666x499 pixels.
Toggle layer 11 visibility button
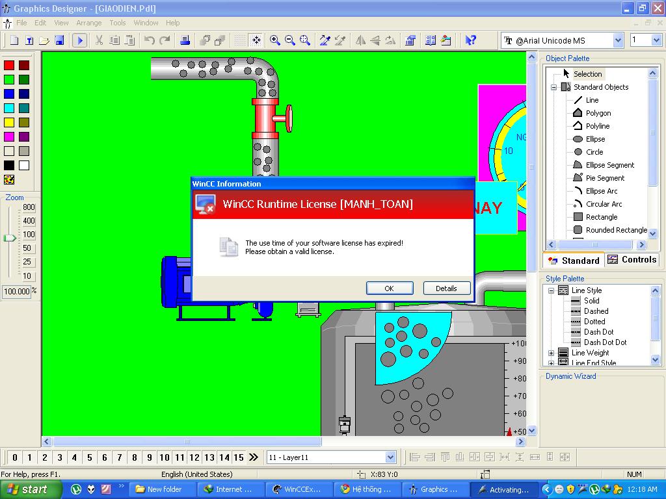point(180,457)
